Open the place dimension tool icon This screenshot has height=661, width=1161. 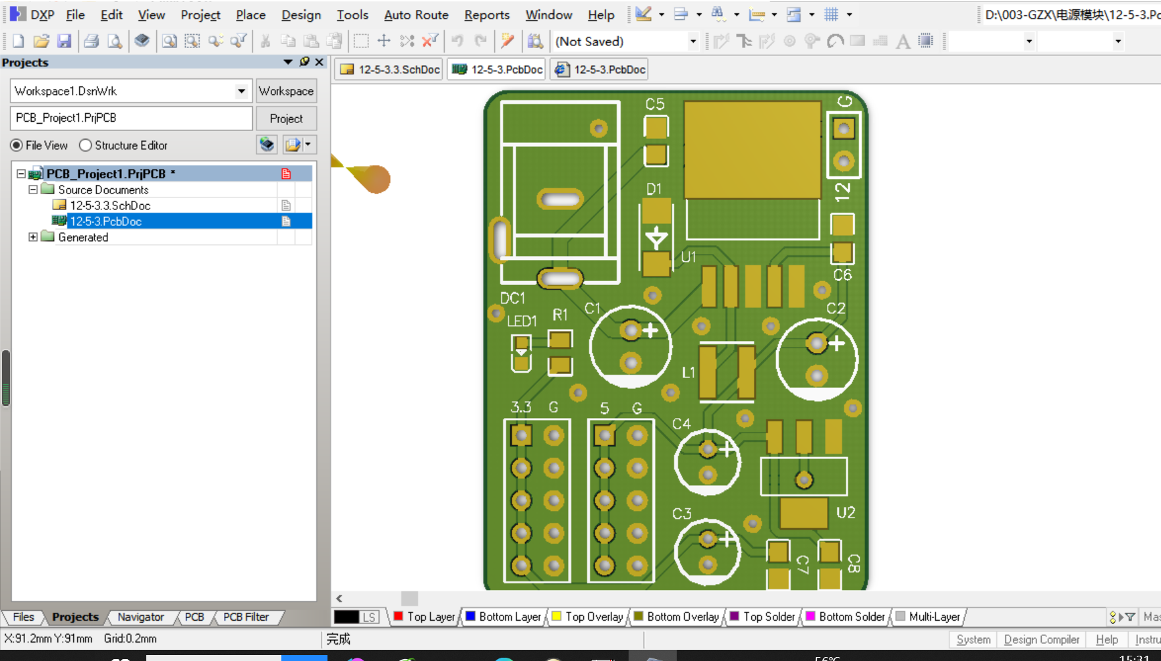756,14
